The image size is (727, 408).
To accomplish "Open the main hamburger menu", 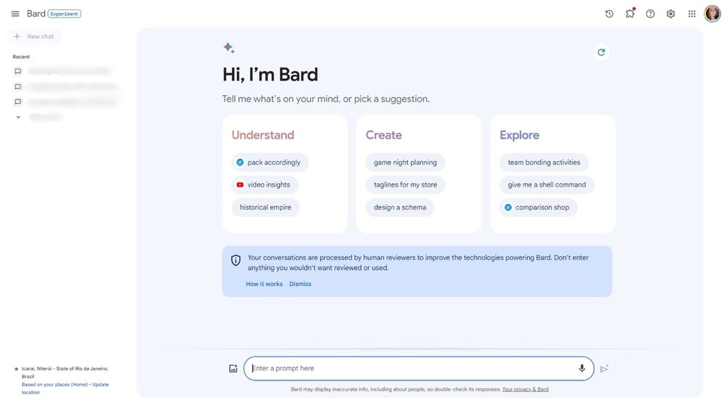I will 15,14.
